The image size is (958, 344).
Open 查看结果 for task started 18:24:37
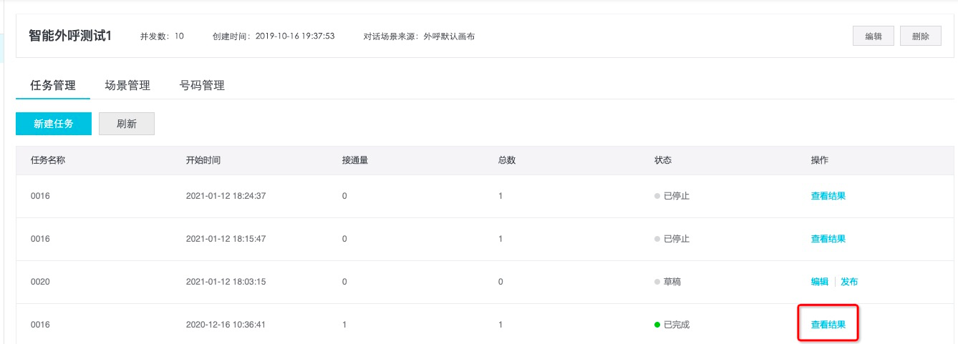click(x=828, y=196)
